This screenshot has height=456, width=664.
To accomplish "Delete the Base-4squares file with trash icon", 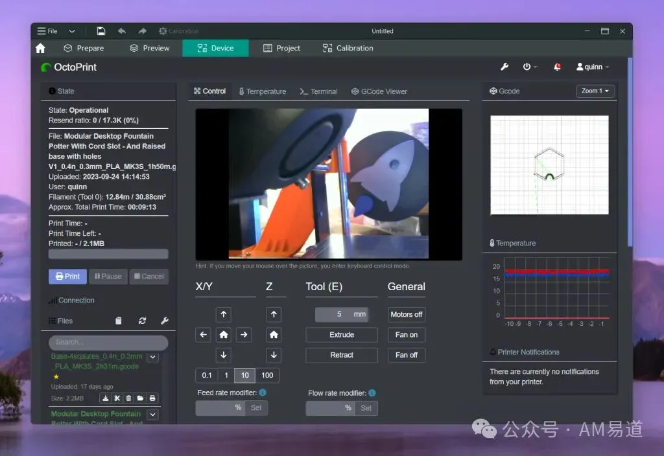I will pyautogui.click(x=129, y=398).
